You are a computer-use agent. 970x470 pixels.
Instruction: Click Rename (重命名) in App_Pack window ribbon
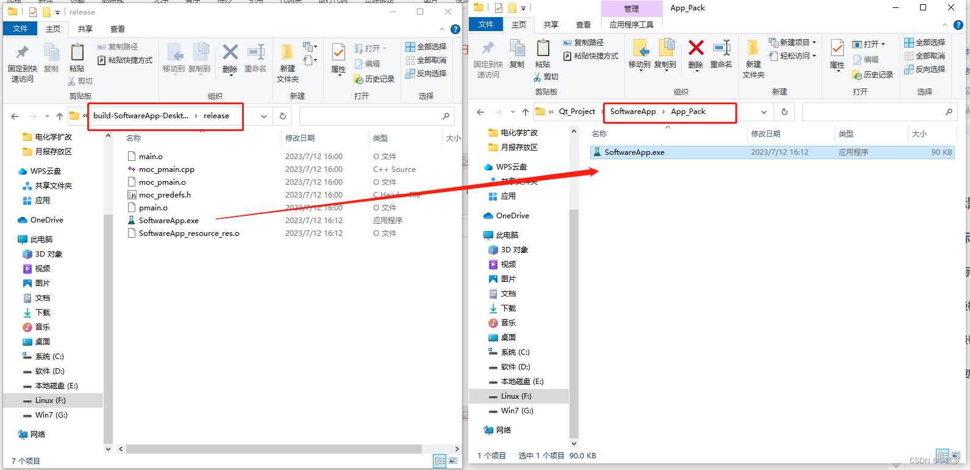coord(721,54)
